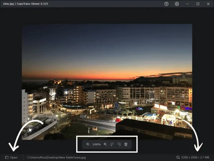Click the file path C:\Users\Alina\Desktop\New folder\view.jpg
Screen dimensions: 214x161
57,157
